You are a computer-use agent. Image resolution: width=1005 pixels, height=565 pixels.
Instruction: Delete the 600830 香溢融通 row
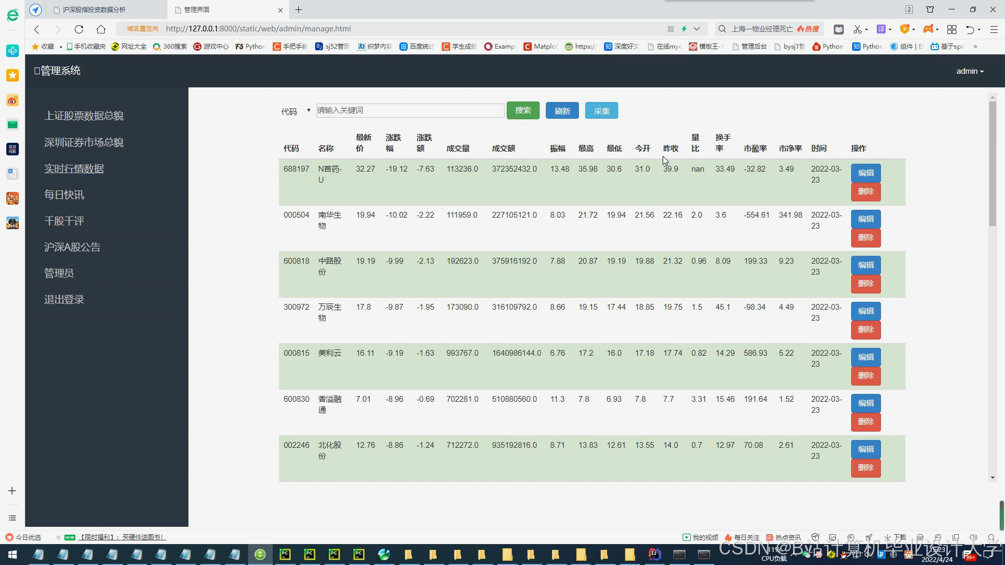[x=866, y=422]
